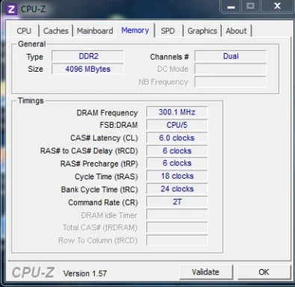Viewport: 295px width, 287px height.
Task: Switch to the CPU tab
Action: point(24,31)
